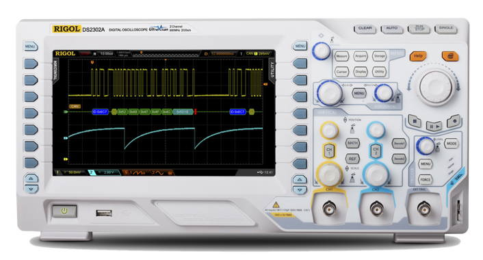Image resolution: width=483 pixels, height=260 pixels.
Task: Open the Cursor menu
Action: pyautogui.click(x=341, y=72)
